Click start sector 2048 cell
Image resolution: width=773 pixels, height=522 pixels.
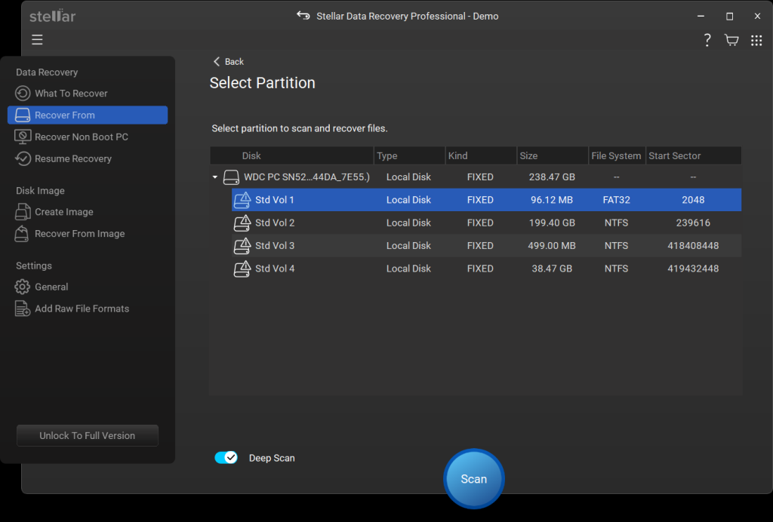(693, 200)
